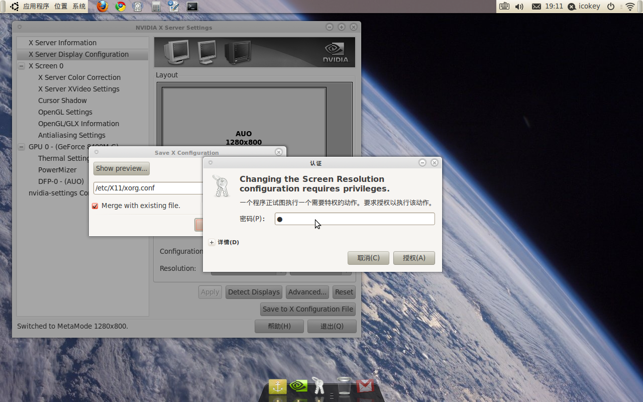Image resolution: width=643 pixels, height=402 pixels.
Task: Open the power session menu
Action: pos(611,7)
